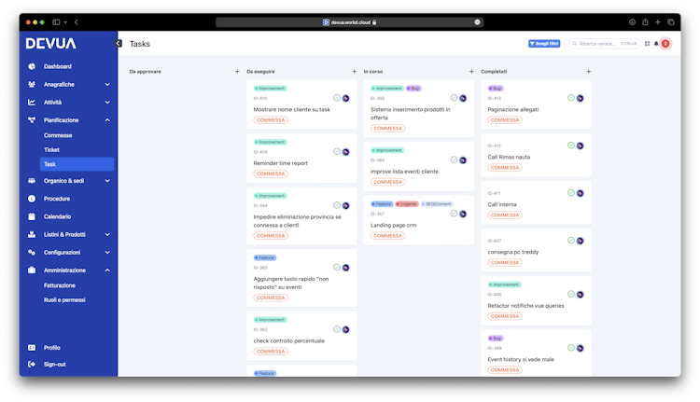Click the Feature label on Aggiungere tasto rapido
This screenshot has width=700, height=402.
tap(265, 257)
